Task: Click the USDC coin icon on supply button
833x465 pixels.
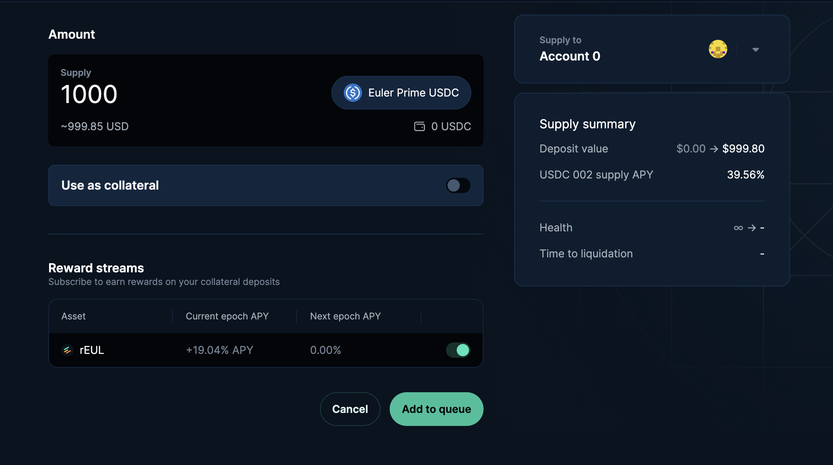Action: [x=353, y=92]
